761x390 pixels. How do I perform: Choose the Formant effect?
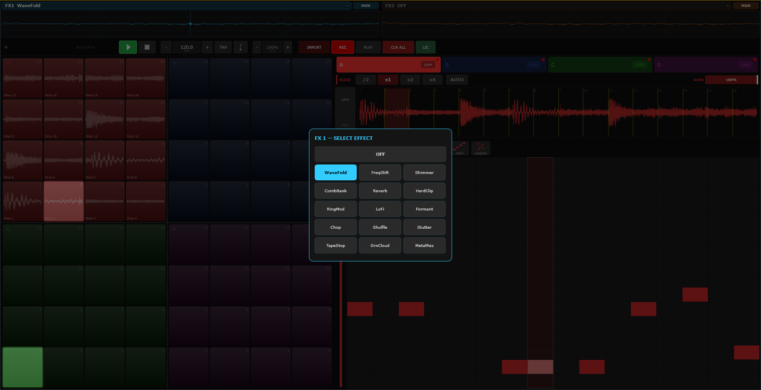tap(424, 209)
